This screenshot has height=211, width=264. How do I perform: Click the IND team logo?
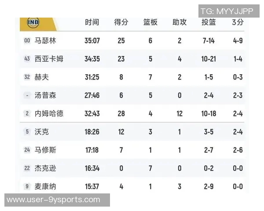point(33,22)
